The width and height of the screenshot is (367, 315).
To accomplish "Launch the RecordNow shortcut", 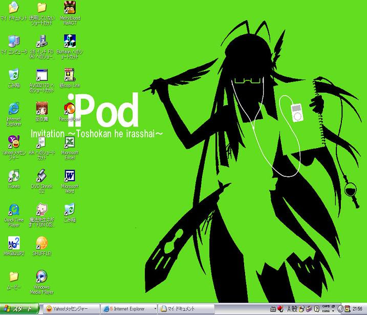I will [70, 109].
